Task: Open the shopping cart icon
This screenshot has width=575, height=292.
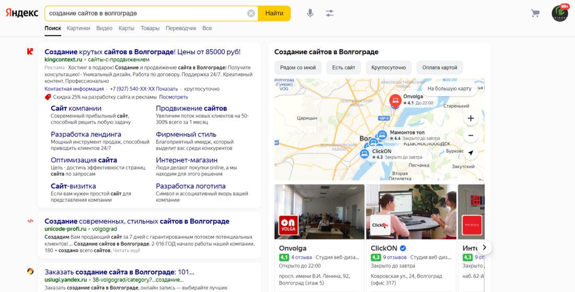Action: click(535, 14)
